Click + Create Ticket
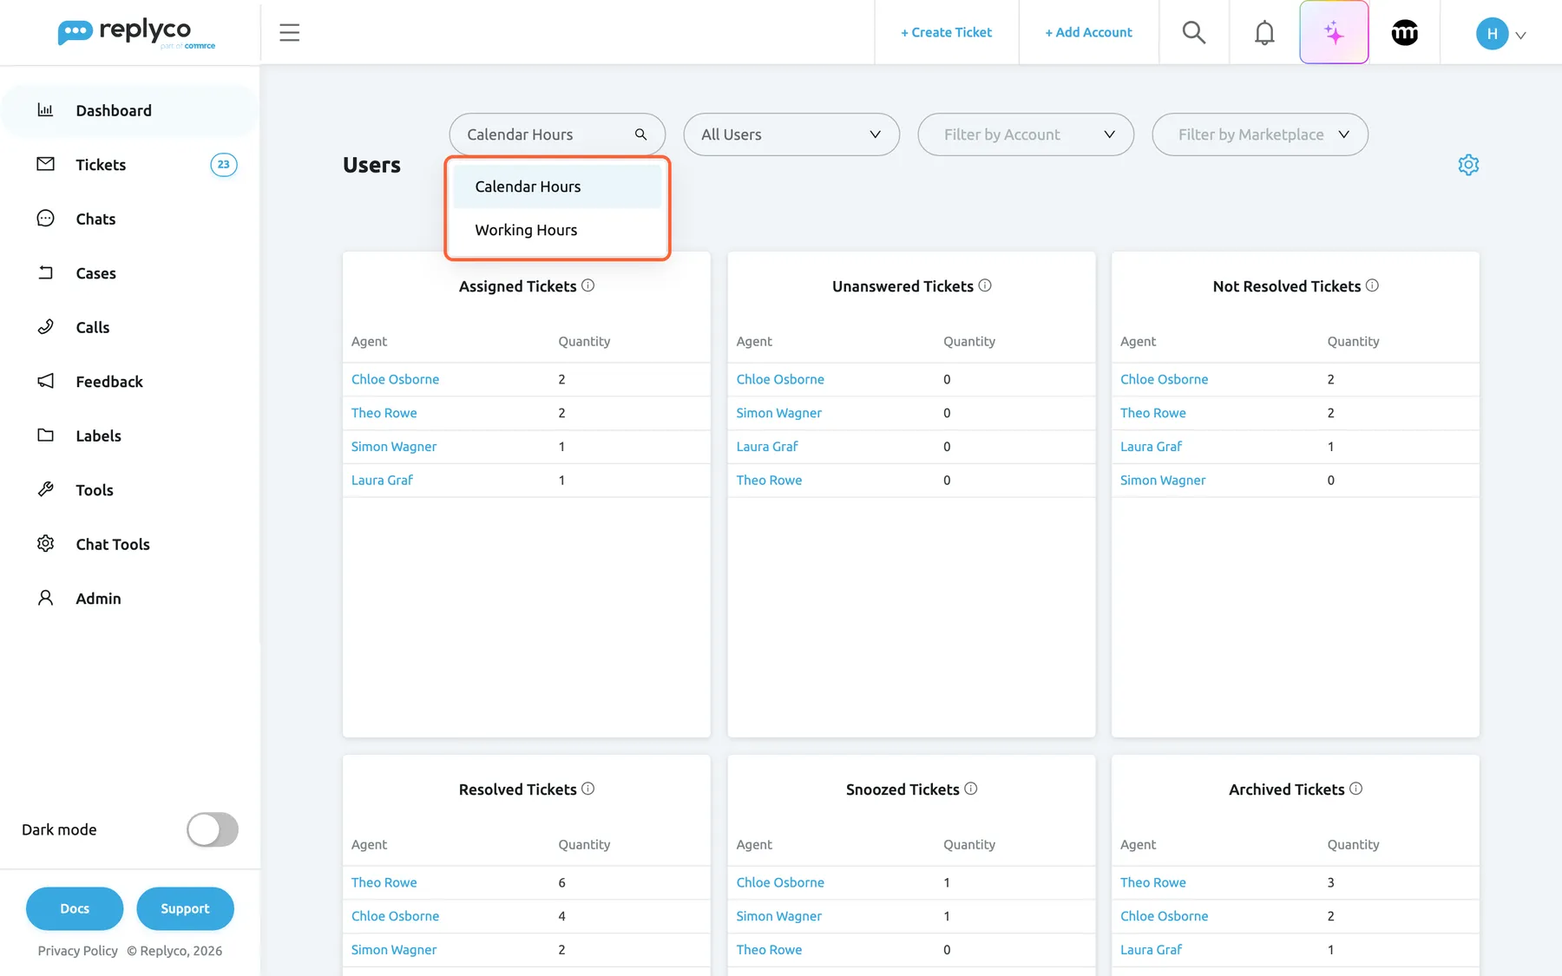 [946, 32]
